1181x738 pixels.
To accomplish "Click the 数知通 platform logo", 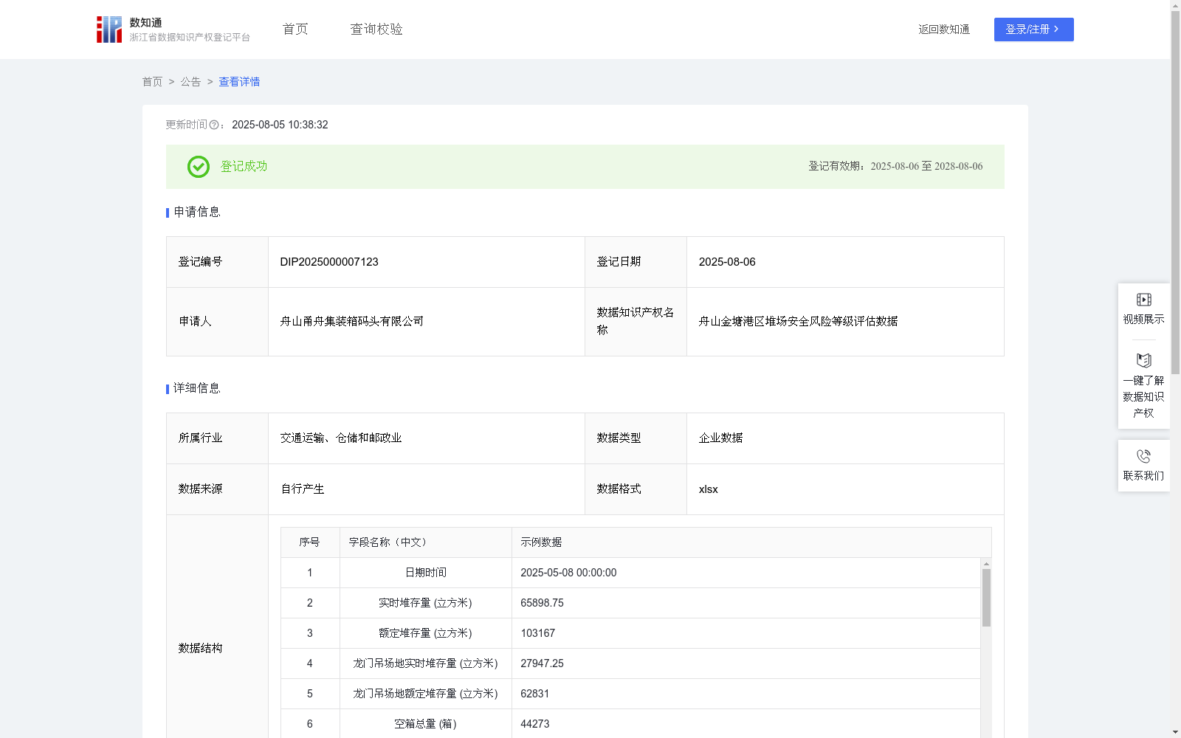I will click(109, 29).
